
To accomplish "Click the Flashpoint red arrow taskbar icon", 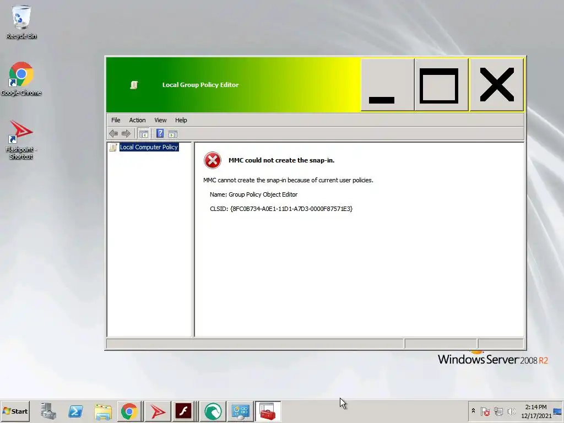I will [157, 411].
